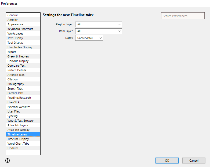Switch to Word Chart Tabs settings
The height and width of the screenshot is (167, 210).
click(18, 144)
